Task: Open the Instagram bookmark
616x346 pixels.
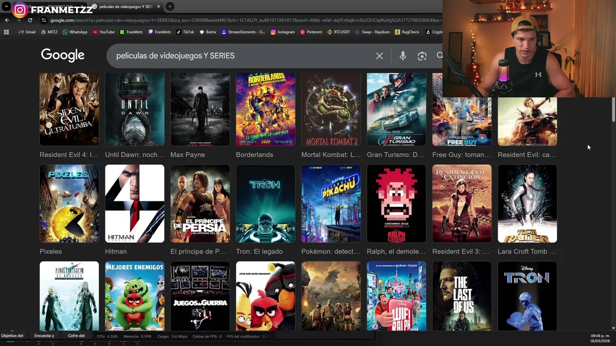Action: pyautogui.click(x=282, y=32)
